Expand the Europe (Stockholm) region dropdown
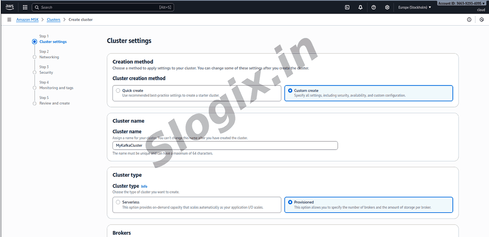Image resolution: width=489 pixels, height=237 pixels. [415, 7]
